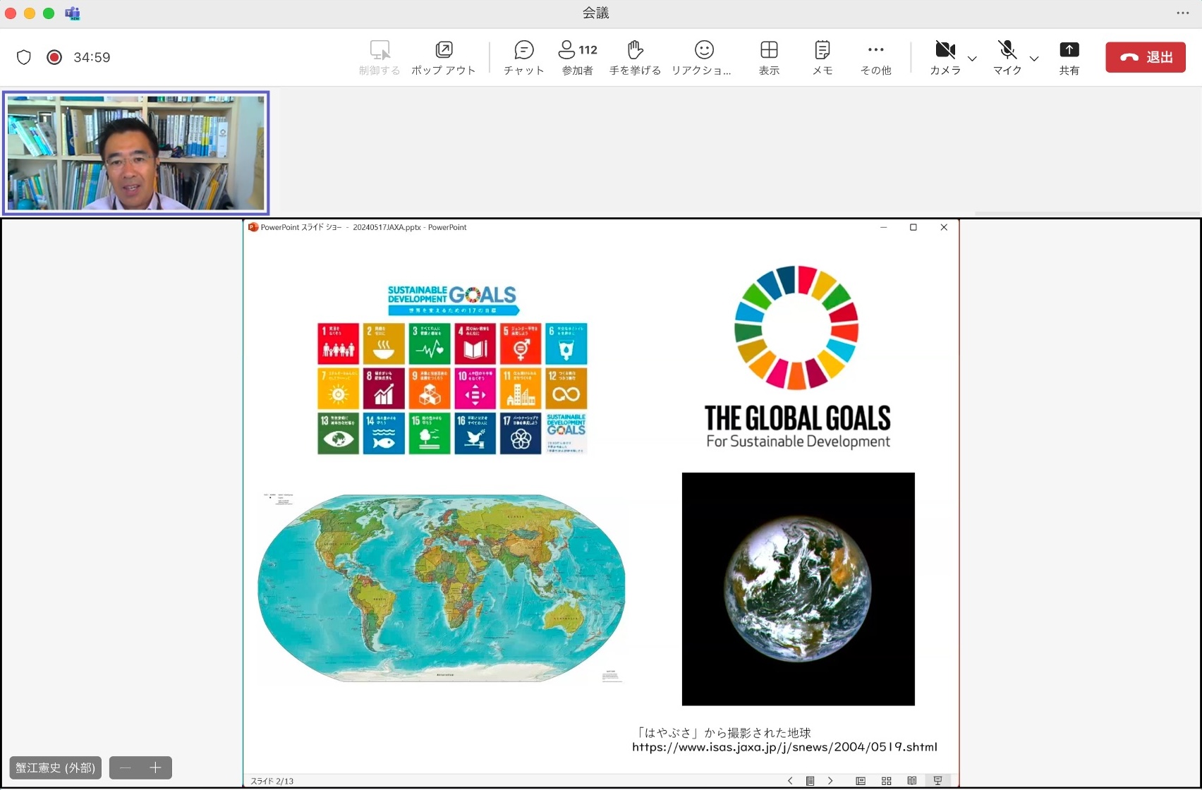Show the participants list (参加者 112)
The height and width of the screenshot is (790, 1202).
pos(578,57)
